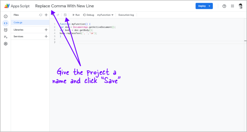The height and width of the screenshot is (132, 247).
Task: Add a service with plus icon
Action: tap(46, 37)
